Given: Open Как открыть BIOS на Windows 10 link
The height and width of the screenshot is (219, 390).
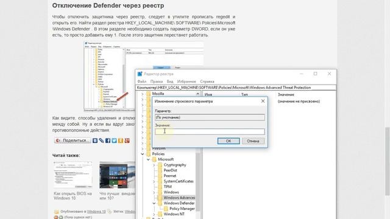Looking at the screenshot, I should click(x=73, y=196).
